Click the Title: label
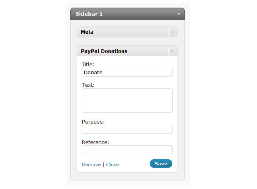Screen dimensions: 257x189 click(x=88, y=64)
